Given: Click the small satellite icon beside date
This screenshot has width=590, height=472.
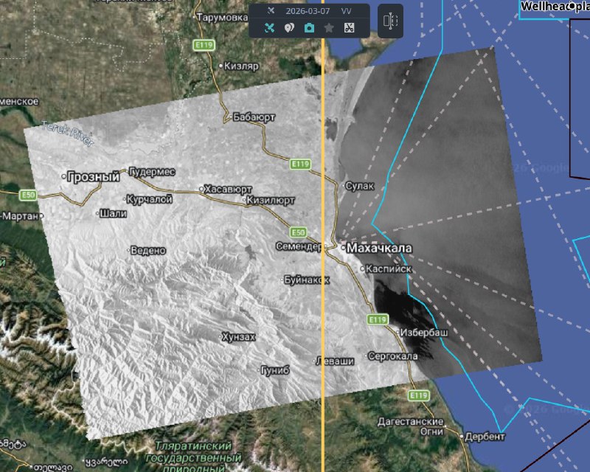Looking at the screenshot, I should pyautogui.click(x=271, y=11).
